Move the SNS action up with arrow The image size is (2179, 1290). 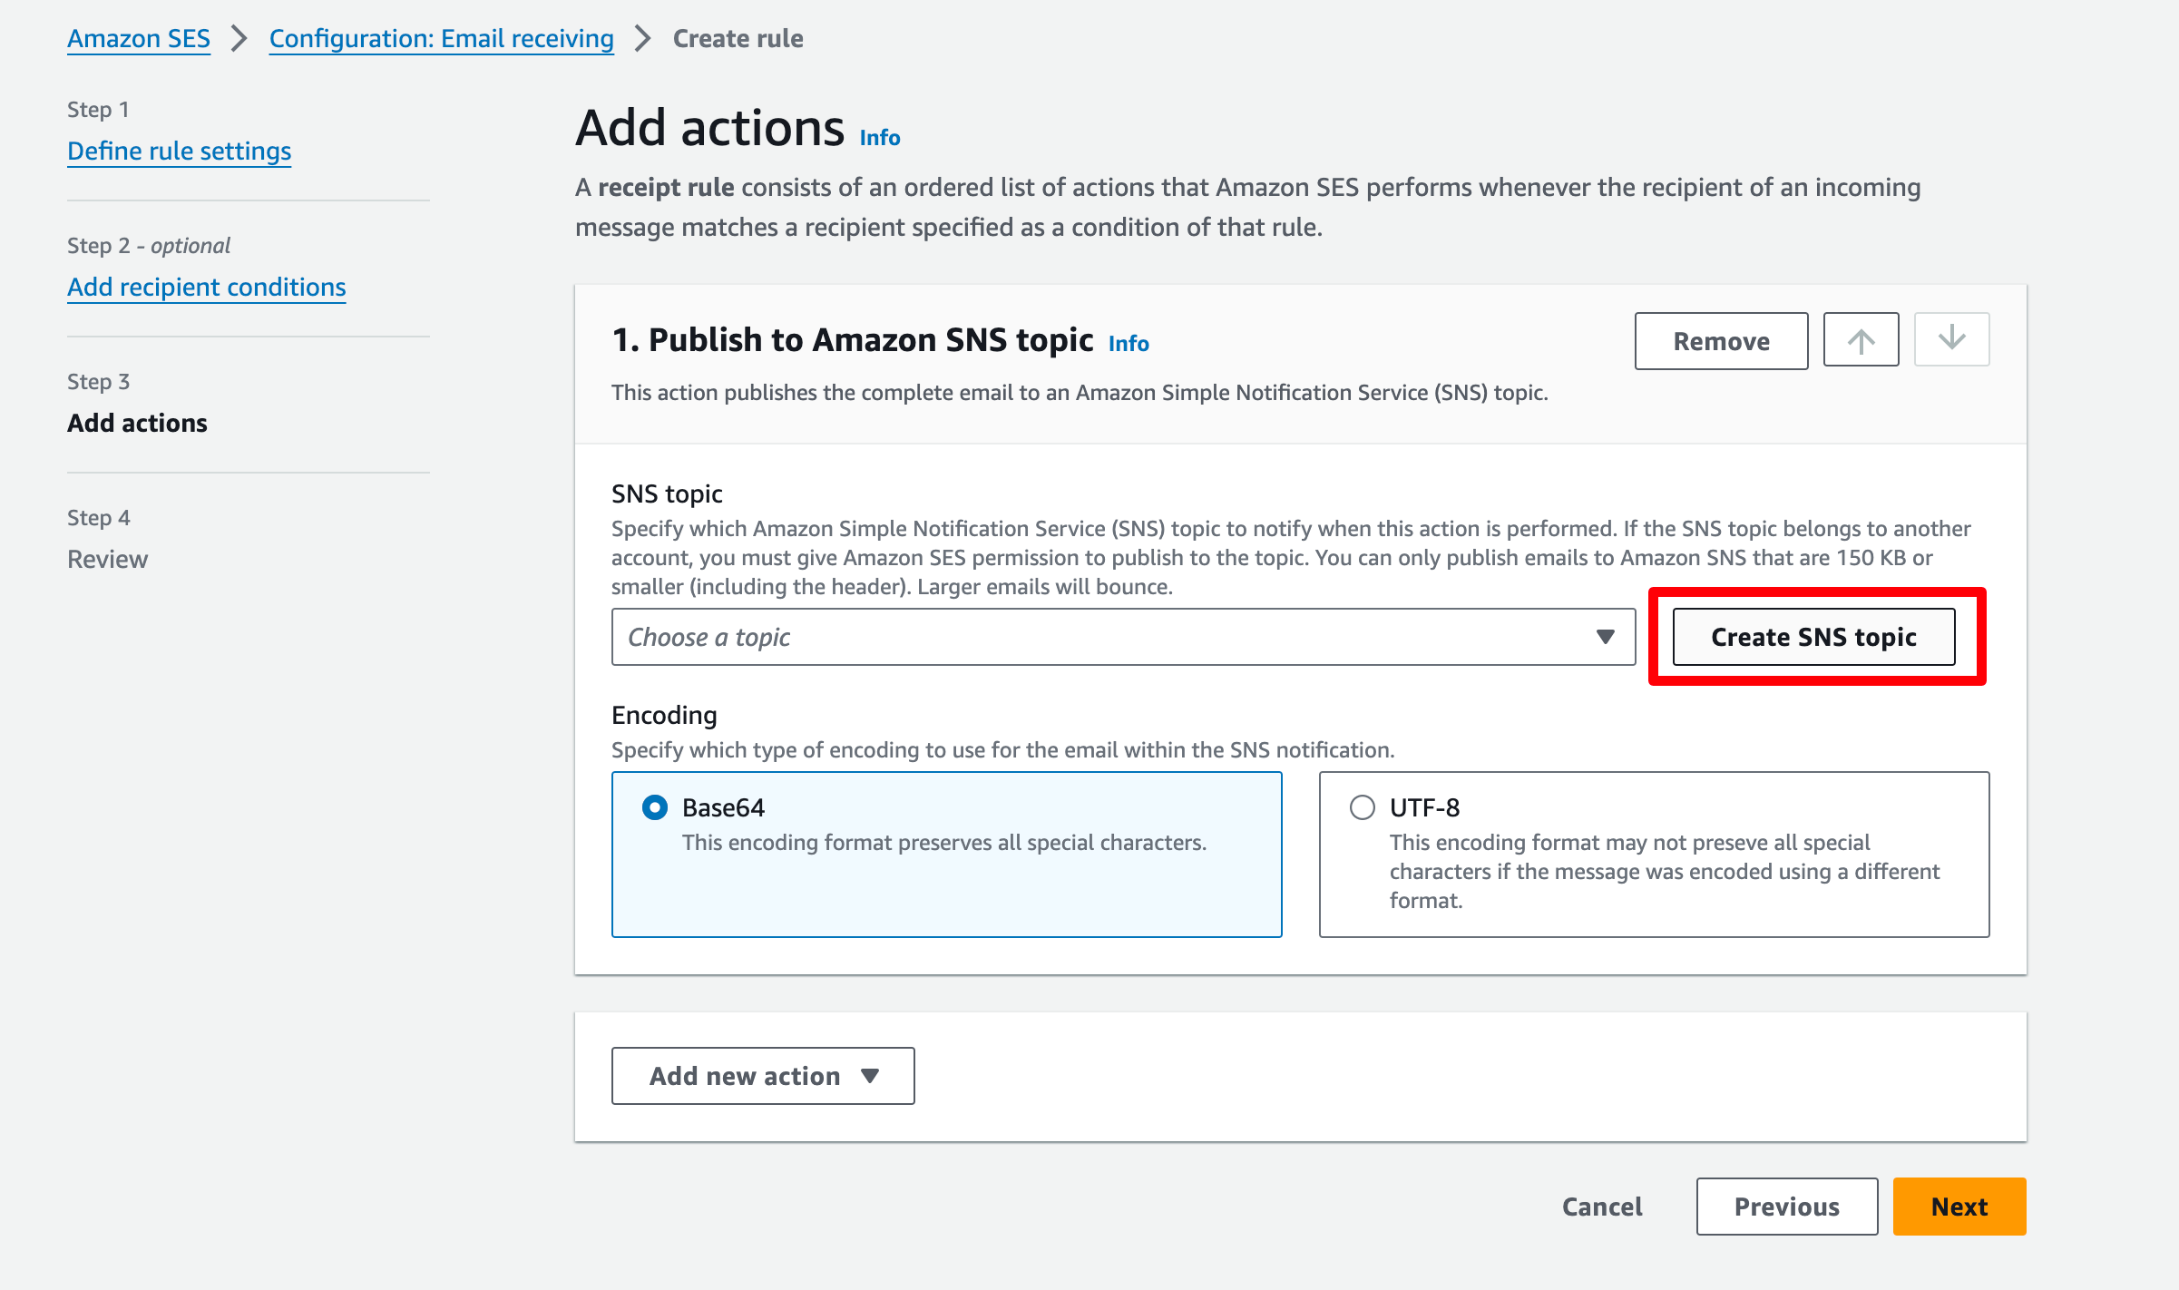click(1861, 341)
